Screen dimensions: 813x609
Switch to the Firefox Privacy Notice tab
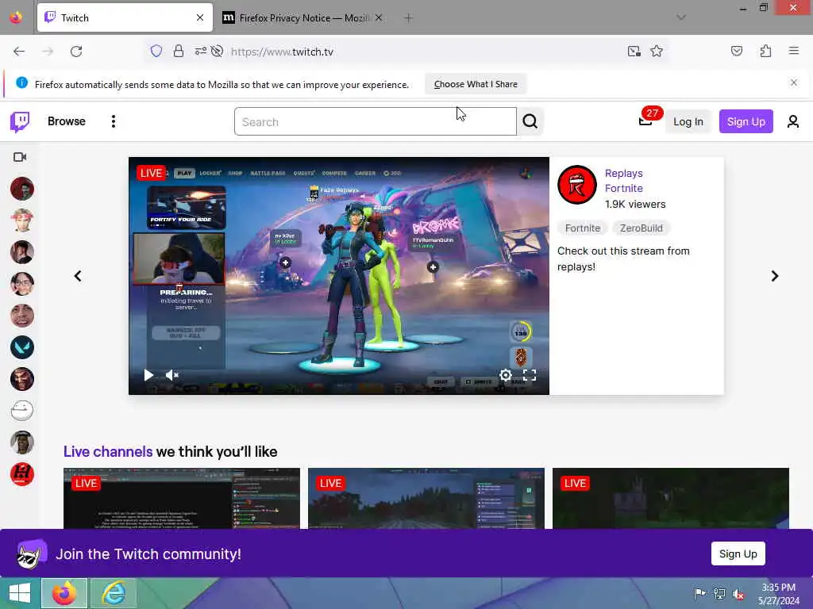pos(302,18)
